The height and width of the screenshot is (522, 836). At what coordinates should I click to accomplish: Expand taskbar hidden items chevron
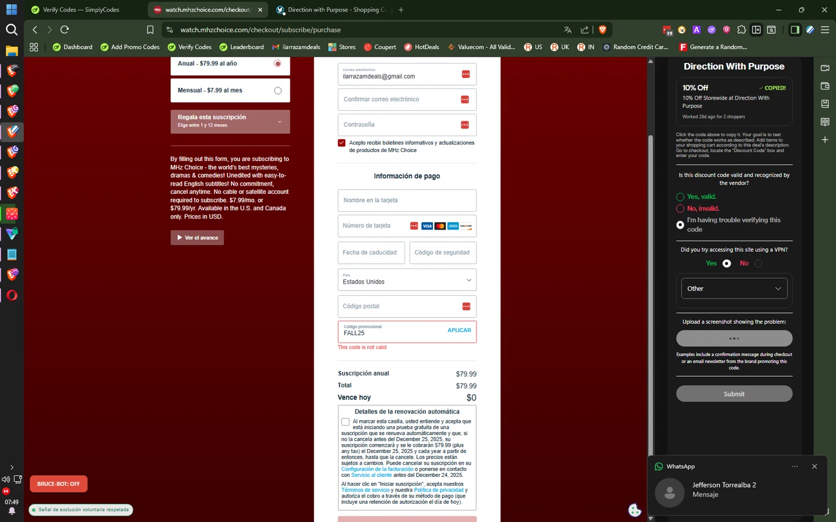coord(12,467)
